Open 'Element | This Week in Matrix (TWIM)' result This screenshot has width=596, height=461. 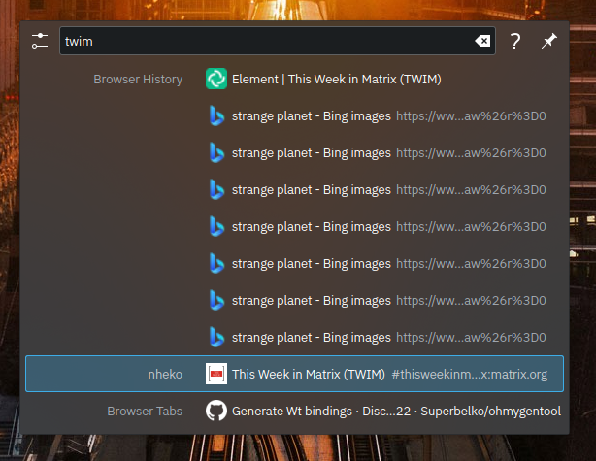(x=337, y=80)
